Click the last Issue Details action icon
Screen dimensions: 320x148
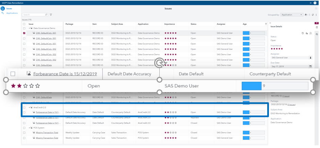point(310,33)
